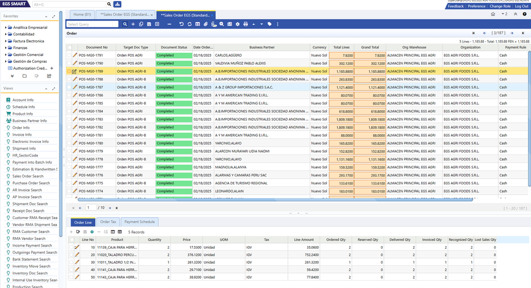Add a new order line with plus
531x288 pixels.
(71, 232)
